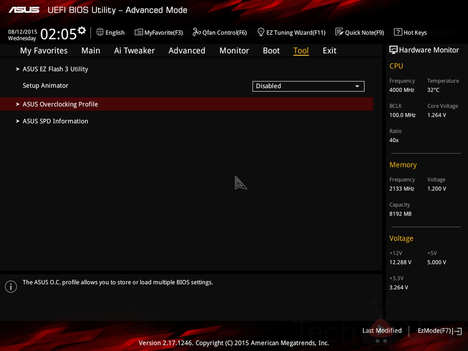Click the Hot Keys question mark icon
This screenshot has width=468, height=351.
pyautogui.click(x=398, y=32)
